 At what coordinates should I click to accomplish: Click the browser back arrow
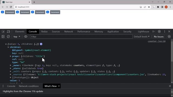pyautogui.click(x=3, y=7)
